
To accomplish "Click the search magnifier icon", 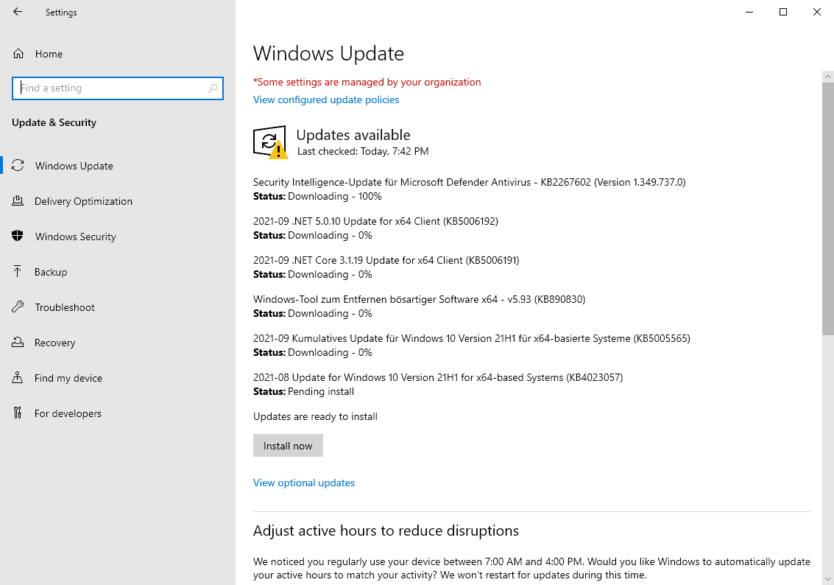I will point(213,88).
